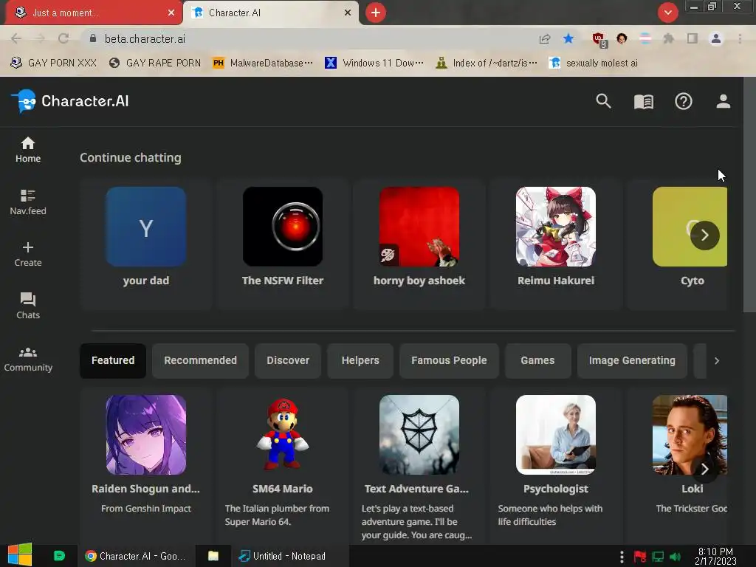Open the "Index of /~dartz/is" bookmark

pos(486,63)
